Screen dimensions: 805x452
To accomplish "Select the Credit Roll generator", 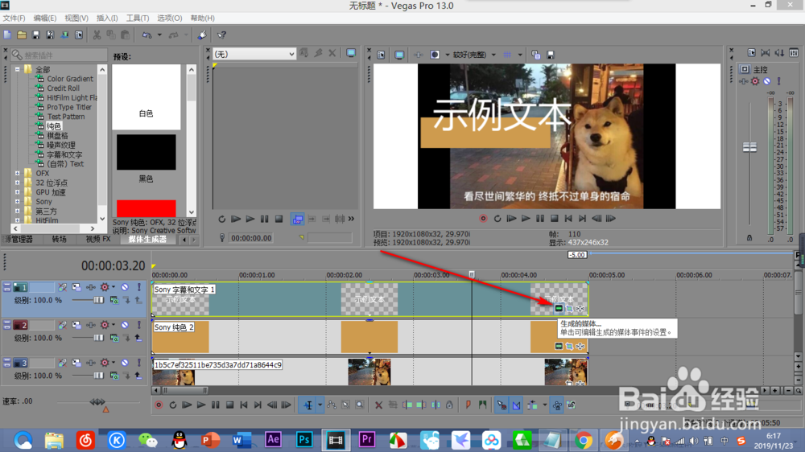I will pyautogui.click(x=63, y=88).
